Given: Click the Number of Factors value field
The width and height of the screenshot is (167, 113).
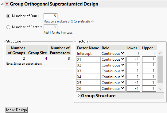Looking at the screenshot, I should 50,27.
